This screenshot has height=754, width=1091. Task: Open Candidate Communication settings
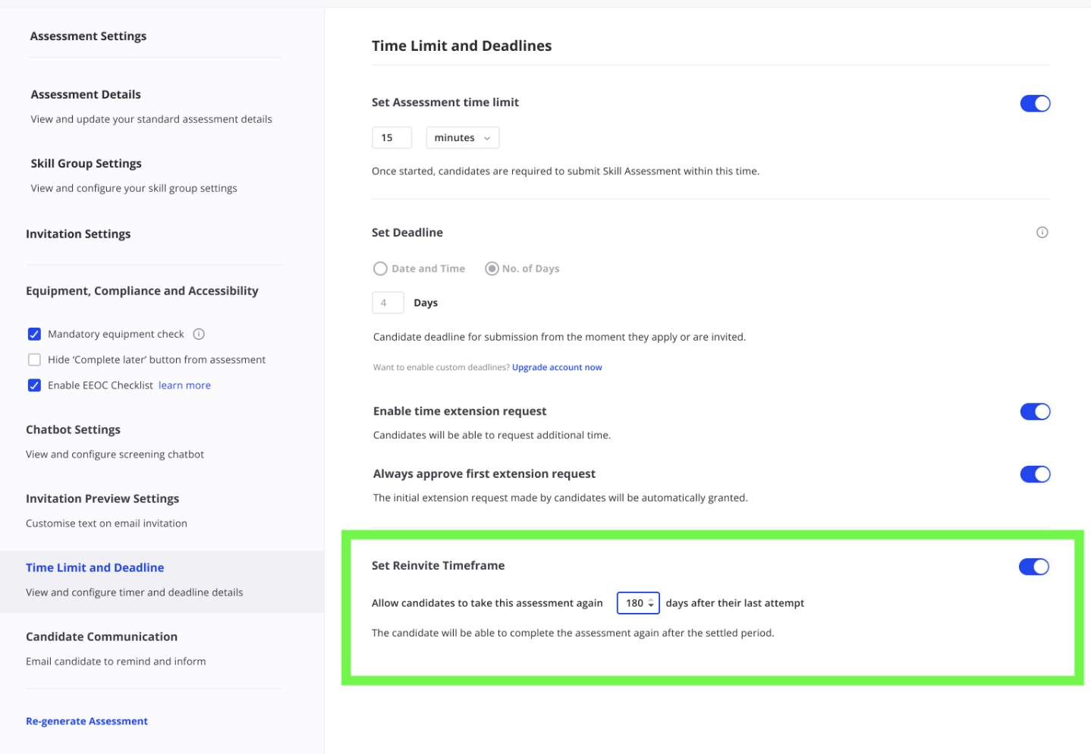[x=102, y=636]
